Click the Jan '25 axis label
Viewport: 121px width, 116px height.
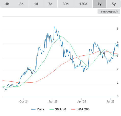coord(53,101)
